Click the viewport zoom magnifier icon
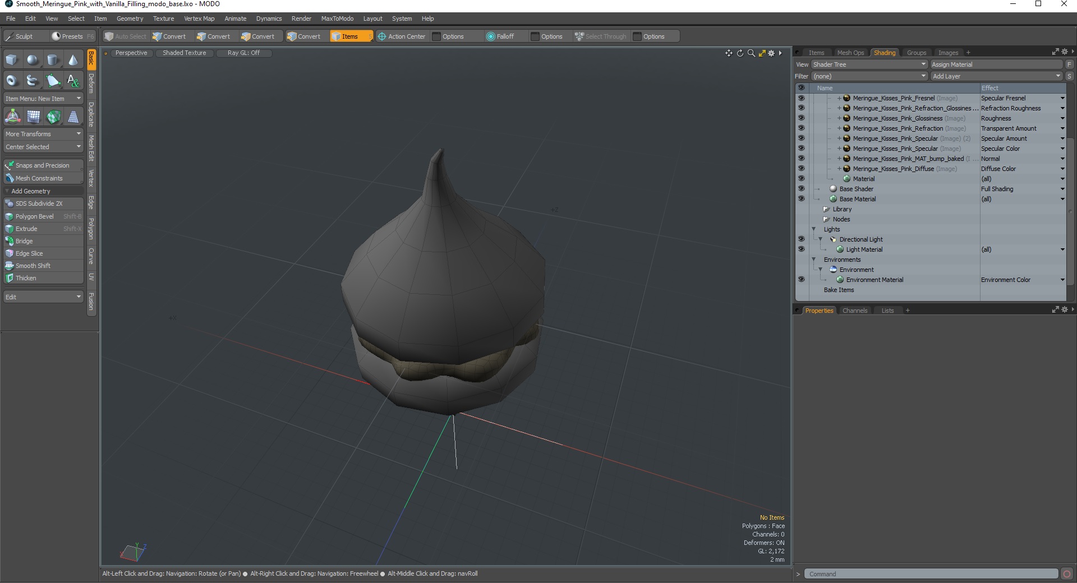This screenshot has width=1077, height=583. pos(751,53)
